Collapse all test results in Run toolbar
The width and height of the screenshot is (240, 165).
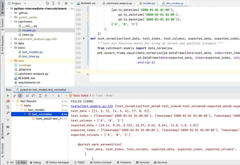(x=46, y=96)
